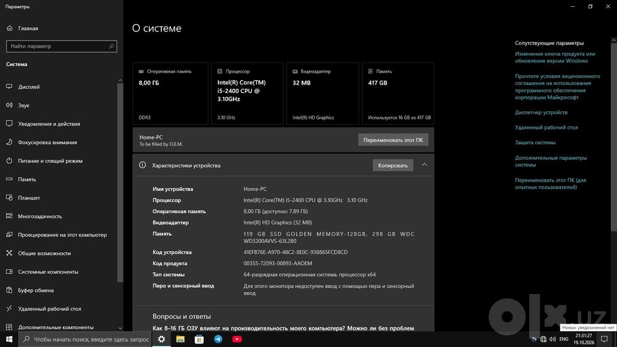The image size is (617, 347).
Task: Click the 8,00 ГБ (доступно: 7,89 ГБ) value
Action: [x=275, y=211]
